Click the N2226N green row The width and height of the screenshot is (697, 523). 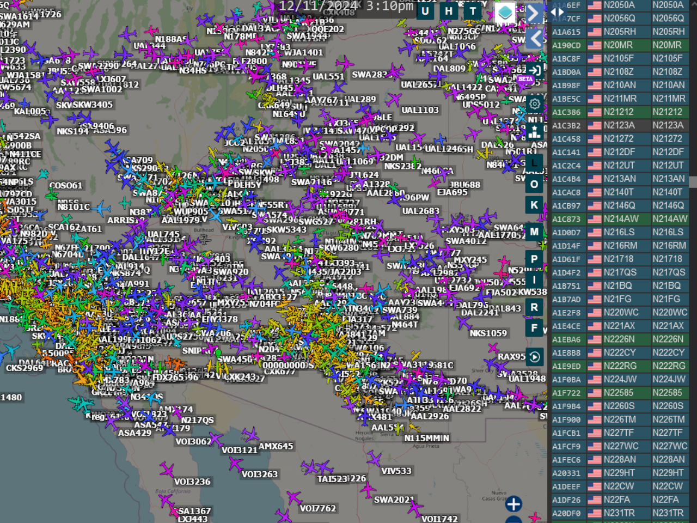pos(620,339)
